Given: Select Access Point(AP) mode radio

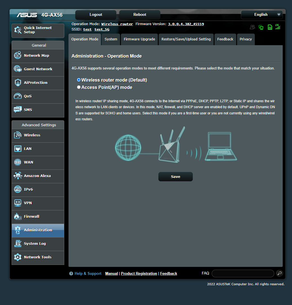Looking at the screenshot, I should pos(79,87).
